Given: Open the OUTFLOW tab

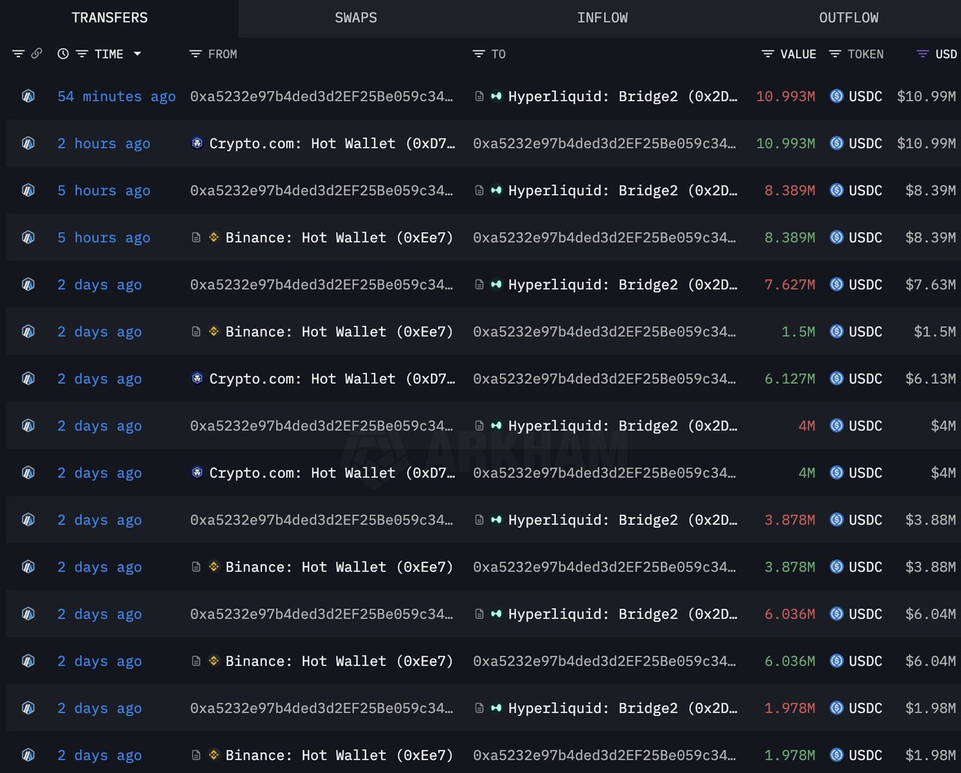Looking at the screenshot, I should (848, 18).
